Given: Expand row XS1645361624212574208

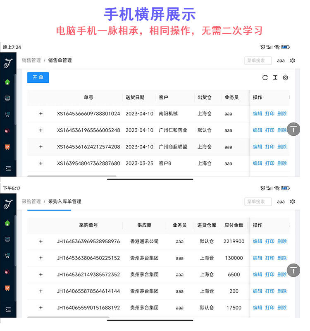Looking at the screenshot, I should tap(41, 147).
